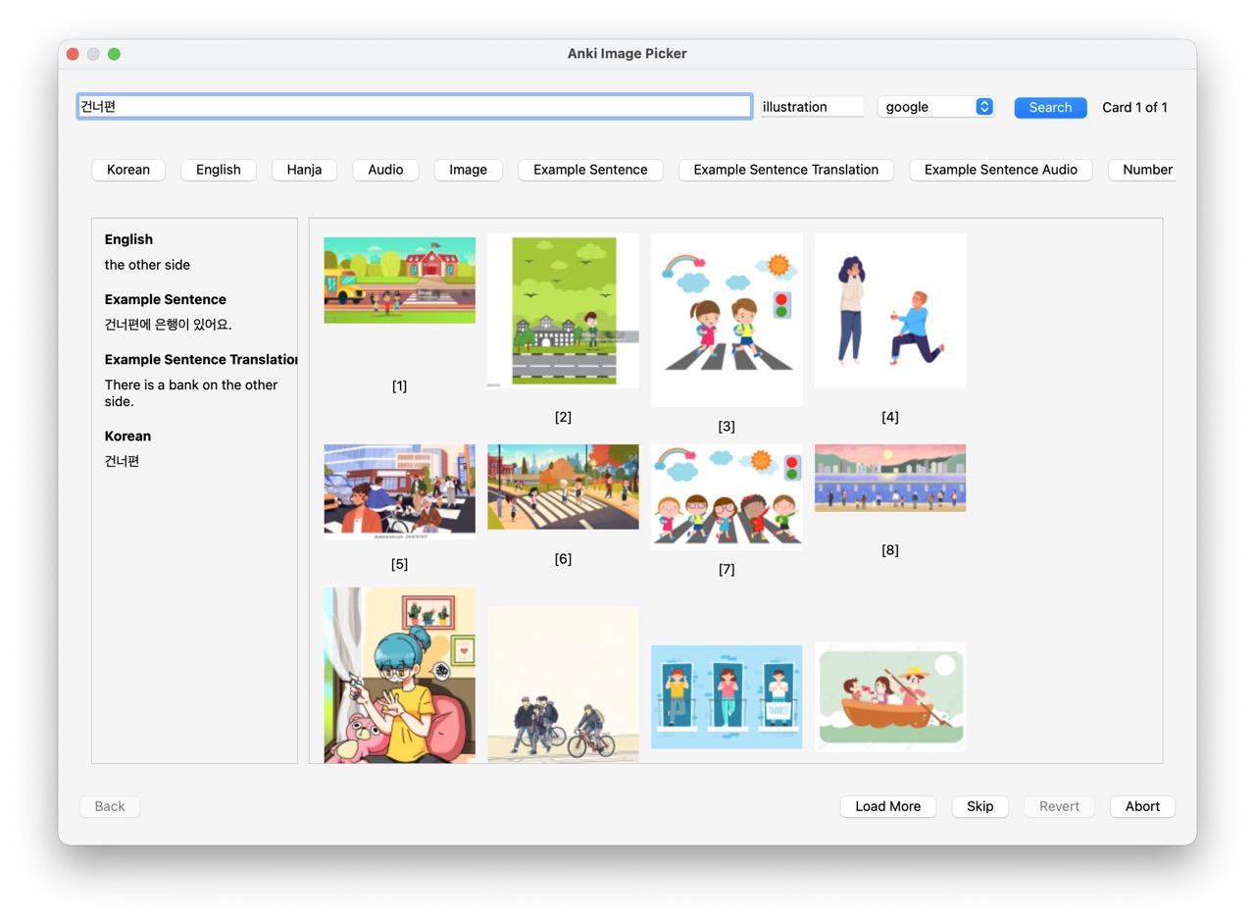This screenshot has height=922, width=1255.
Task: Select the English field button
Action: (x=218, y=170)
